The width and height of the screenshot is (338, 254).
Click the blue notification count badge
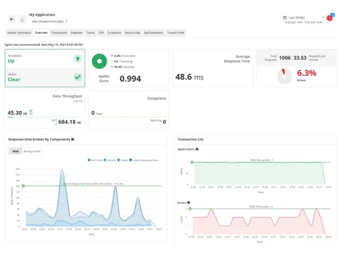click(x=333, y=15)
